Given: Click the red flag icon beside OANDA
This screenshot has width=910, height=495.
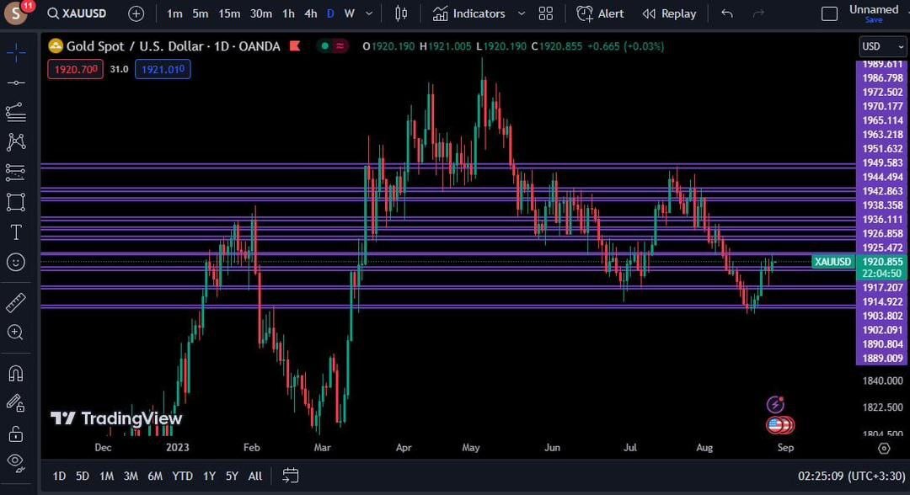Looking at the screenshot, I should coord(295,45).
